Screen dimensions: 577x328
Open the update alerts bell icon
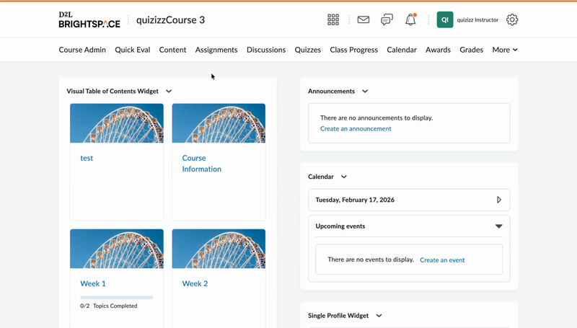410,19
